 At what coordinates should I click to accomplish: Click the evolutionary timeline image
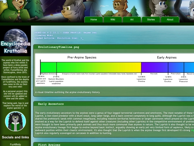point(115,70)
